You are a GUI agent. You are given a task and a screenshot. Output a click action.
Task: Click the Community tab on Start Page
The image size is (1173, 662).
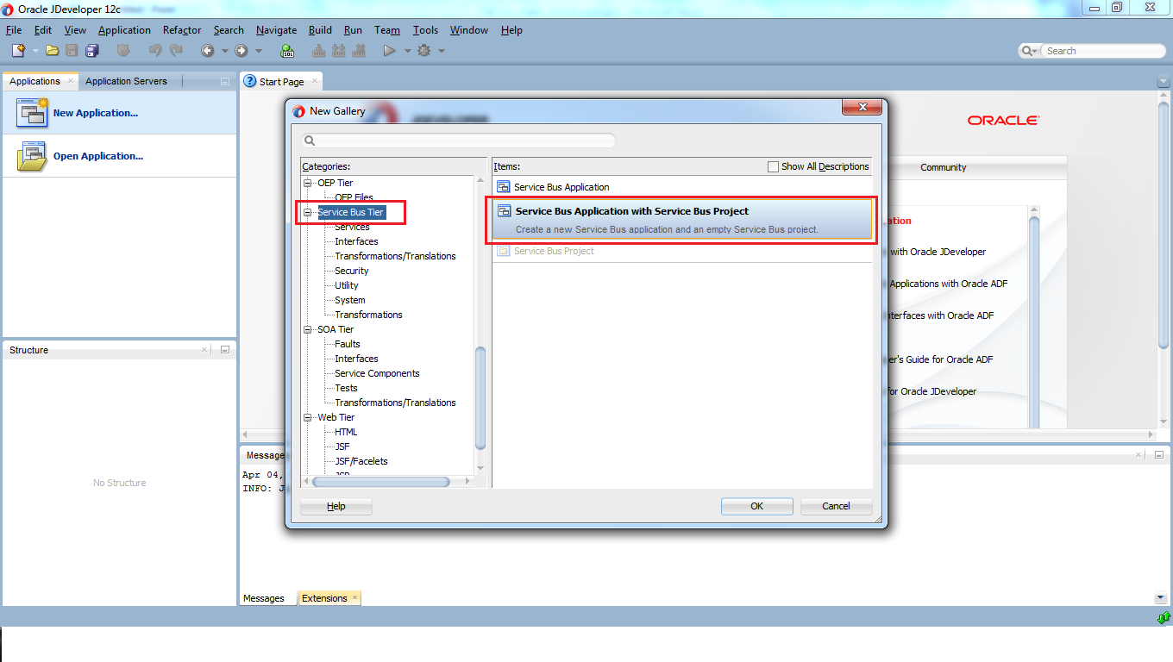944,167
